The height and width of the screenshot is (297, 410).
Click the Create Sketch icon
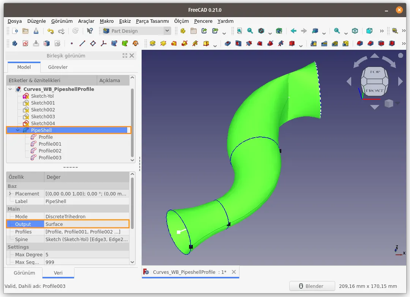(x=25, y=43)
